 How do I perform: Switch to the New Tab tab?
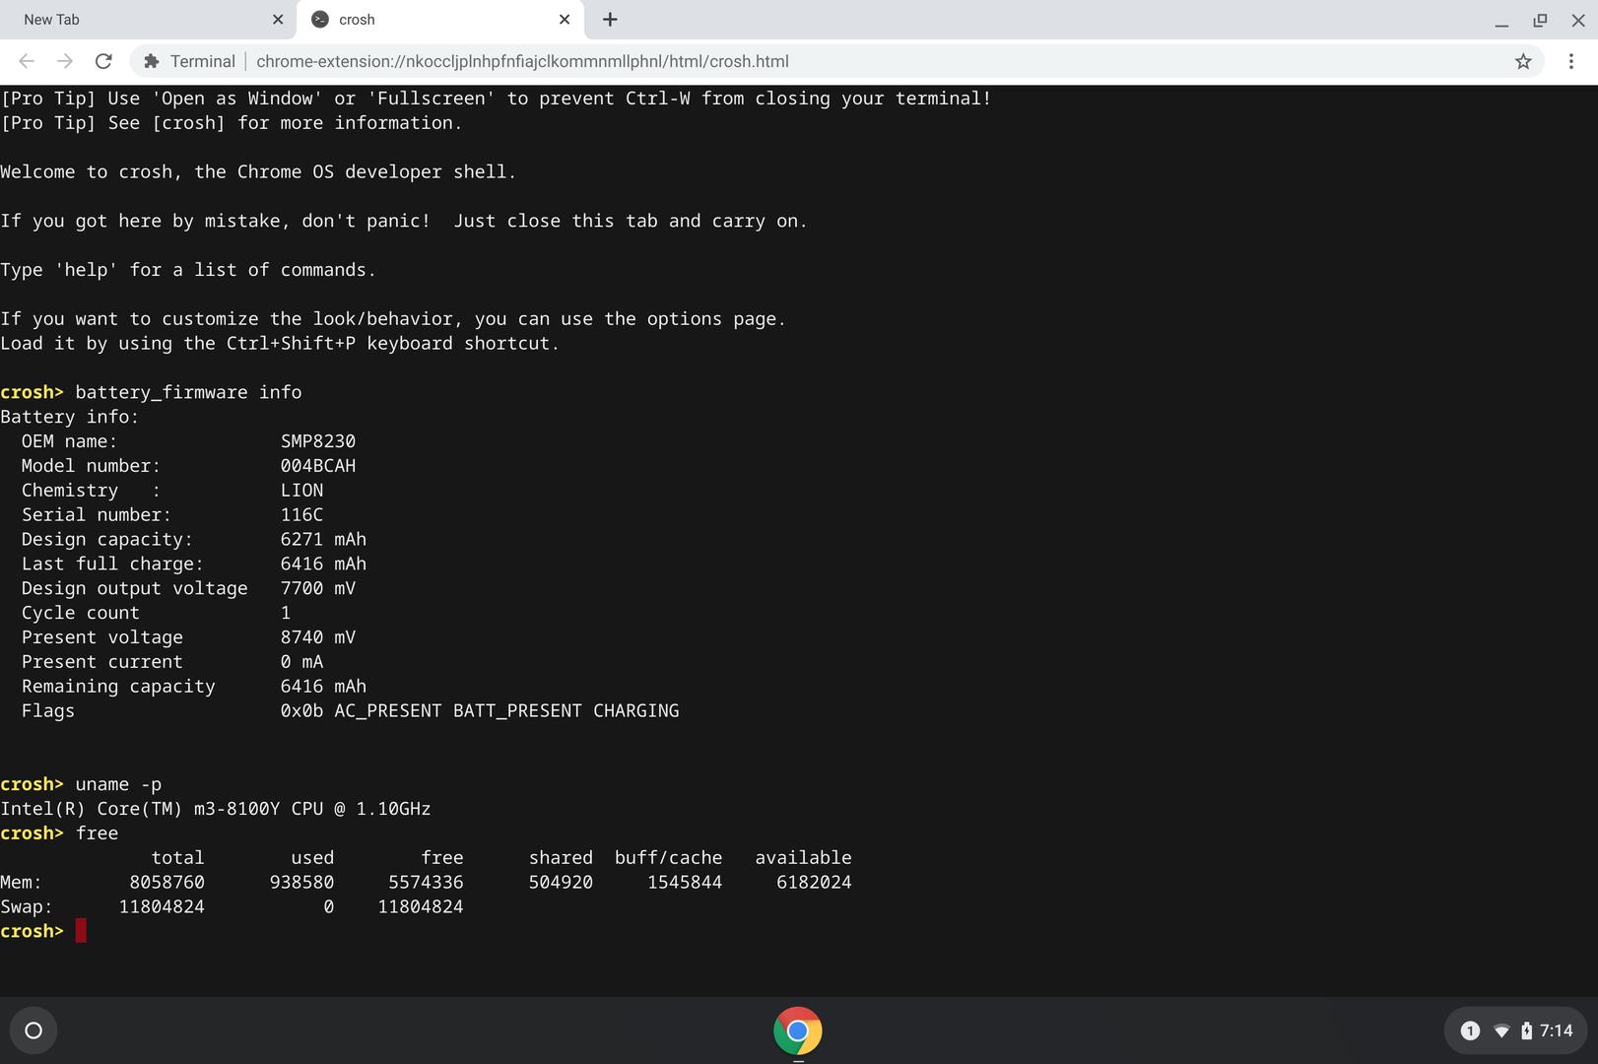click(138, 20)
